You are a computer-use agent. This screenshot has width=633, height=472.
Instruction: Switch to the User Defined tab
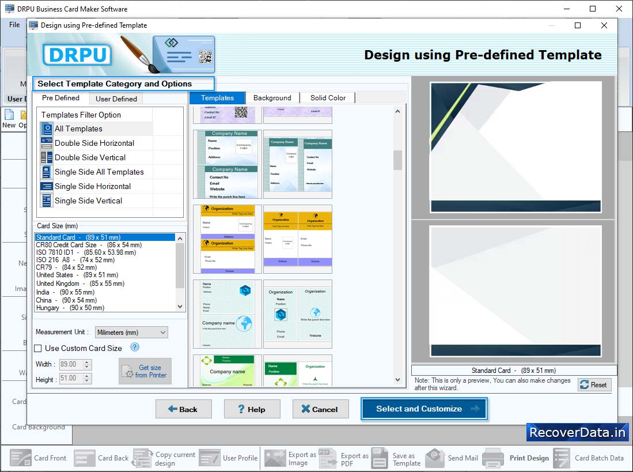(x=116, y=99)
